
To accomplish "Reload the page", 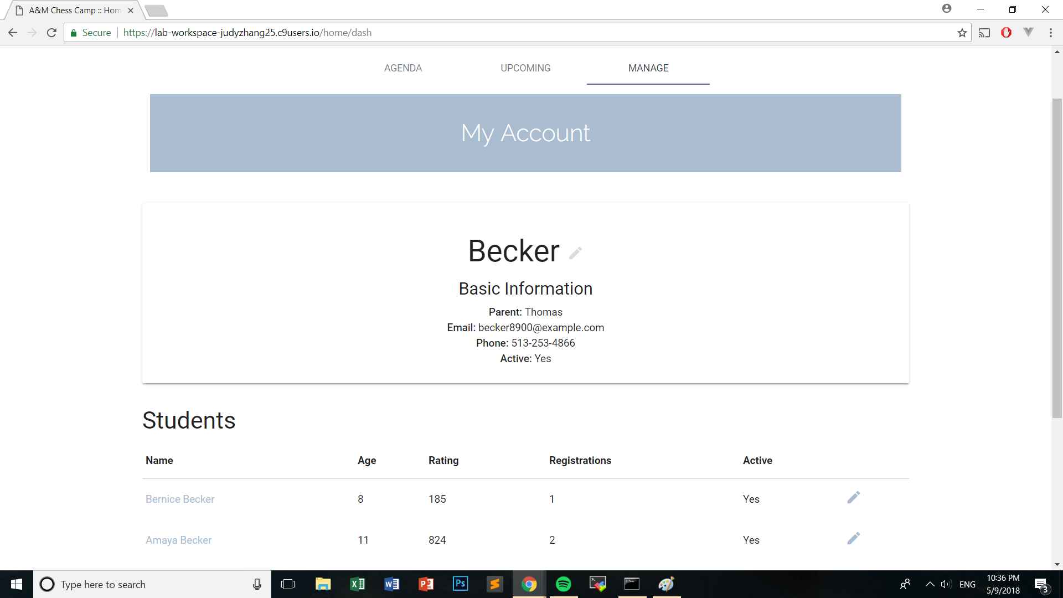I will 51,33.
